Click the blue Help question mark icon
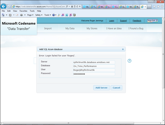 click(x=53, y=15)
